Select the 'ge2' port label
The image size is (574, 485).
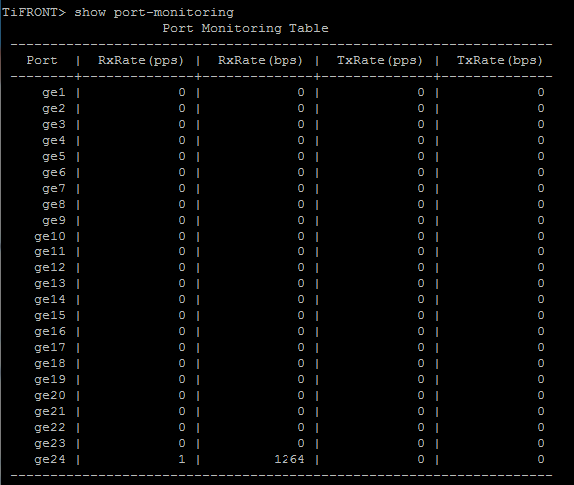[x=54, y=109]
